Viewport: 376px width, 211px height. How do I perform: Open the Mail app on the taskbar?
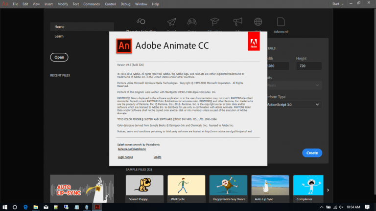(x=46, y=207)
